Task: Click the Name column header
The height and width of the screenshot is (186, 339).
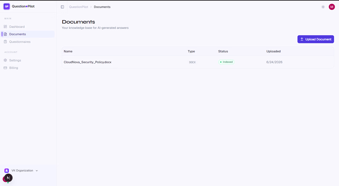Action: 68,51
